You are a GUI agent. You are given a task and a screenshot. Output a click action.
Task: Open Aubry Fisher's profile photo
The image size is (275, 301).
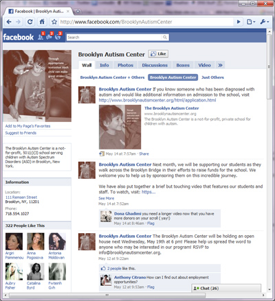point(14,272)
